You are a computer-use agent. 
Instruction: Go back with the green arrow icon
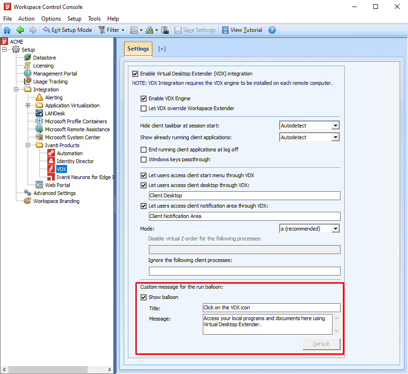[20, 30]
